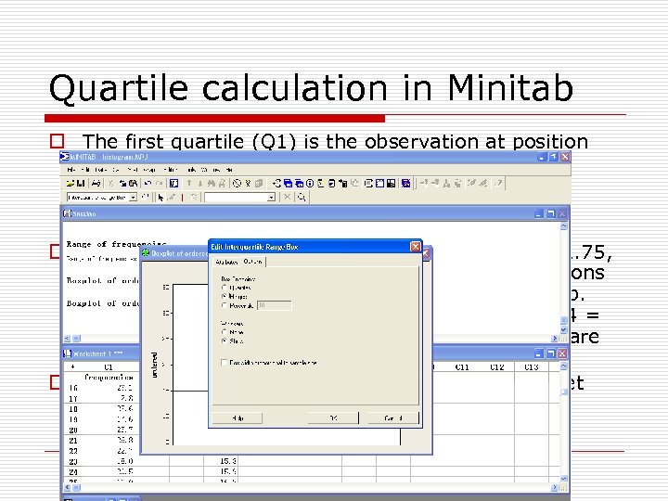Viewport: 668px width, 501px height.
Task: Click the Undo toolbar icon
Action: click(148, 183)
